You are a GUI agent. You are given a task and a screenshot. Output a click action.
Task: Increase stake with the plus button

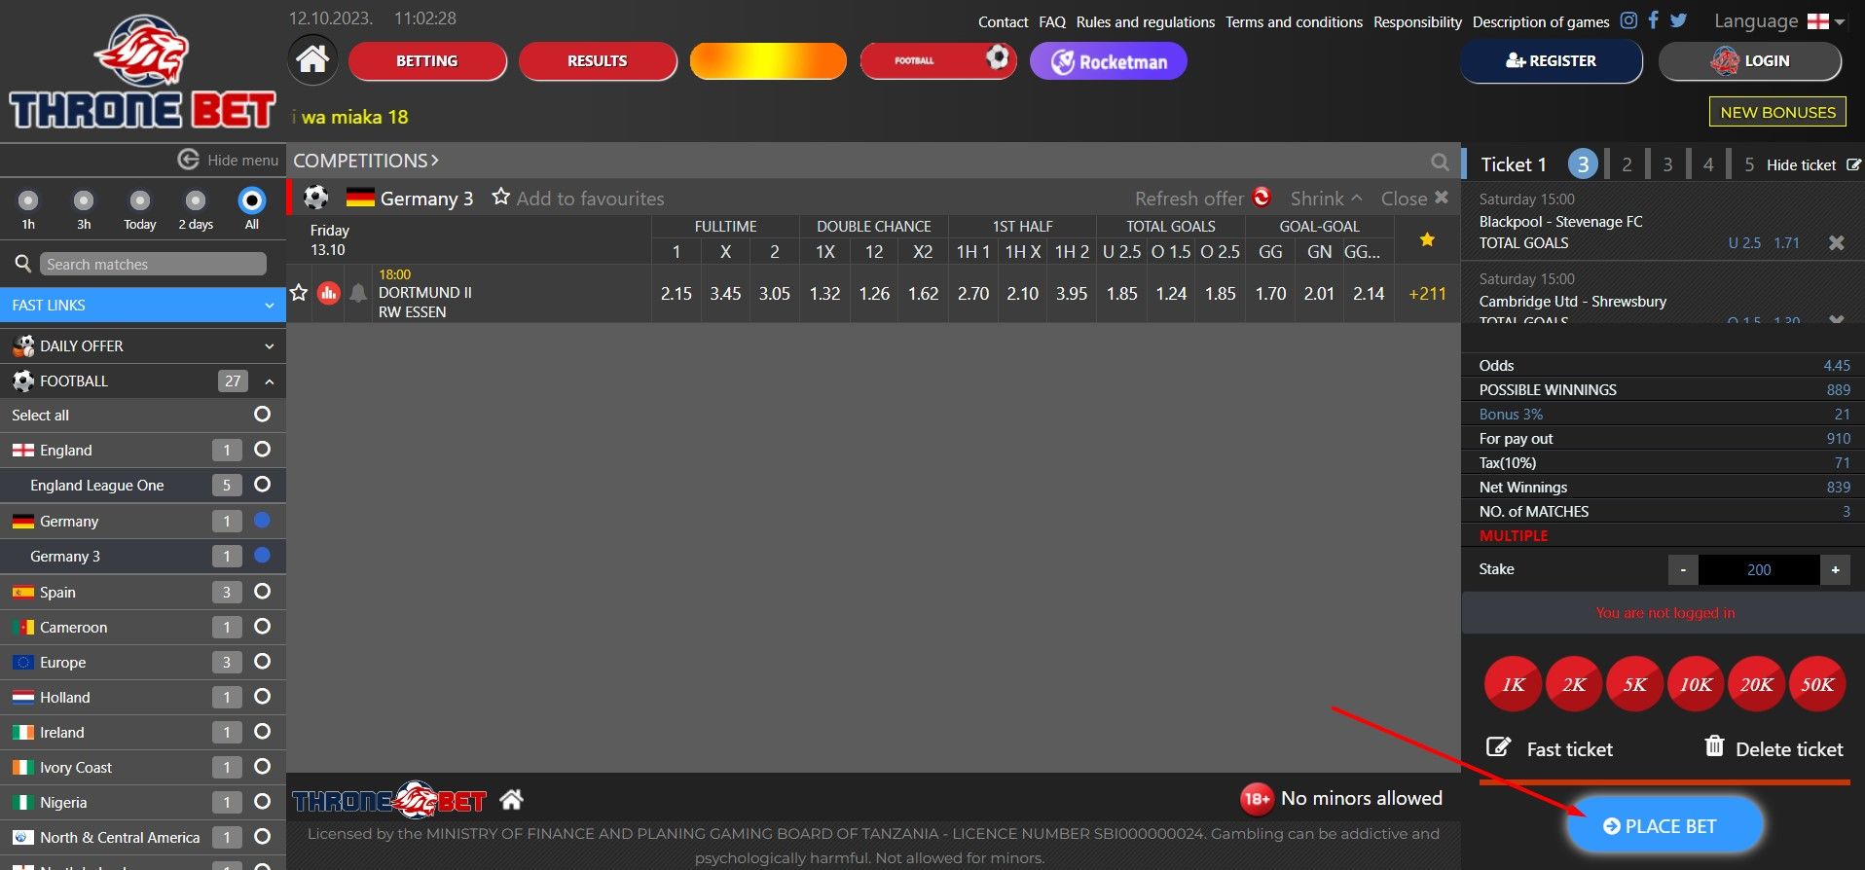1835,569
